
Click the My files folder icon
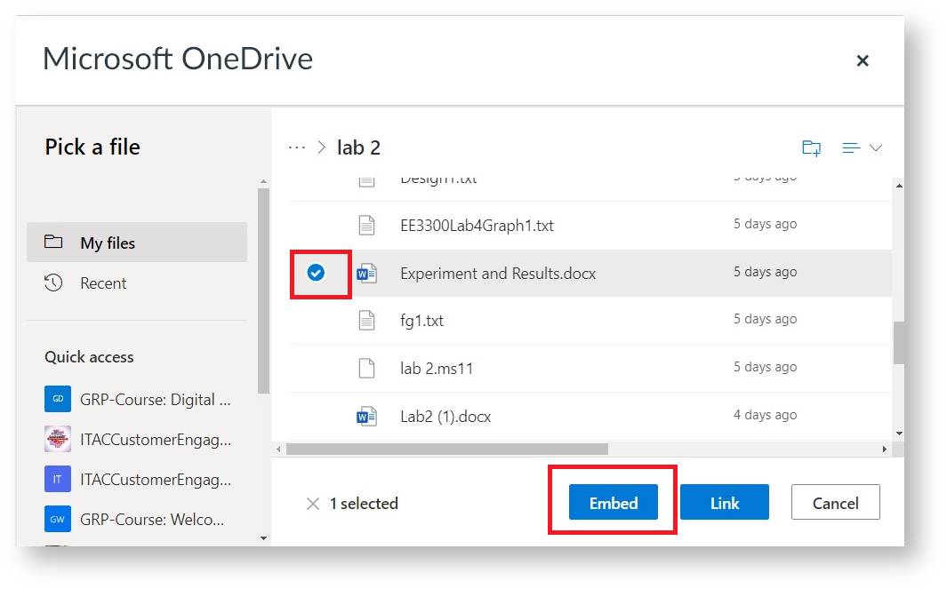53,242
